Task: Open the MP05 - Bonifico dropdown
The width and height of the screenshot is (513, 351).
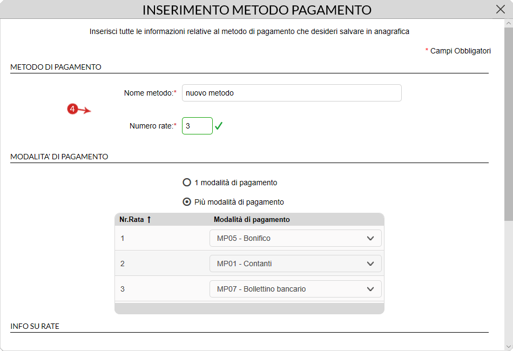Action: tap(295, 238)
